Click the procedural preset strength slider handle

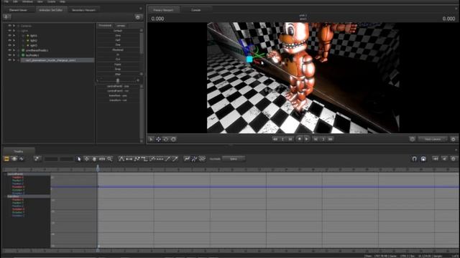[118, 80]
